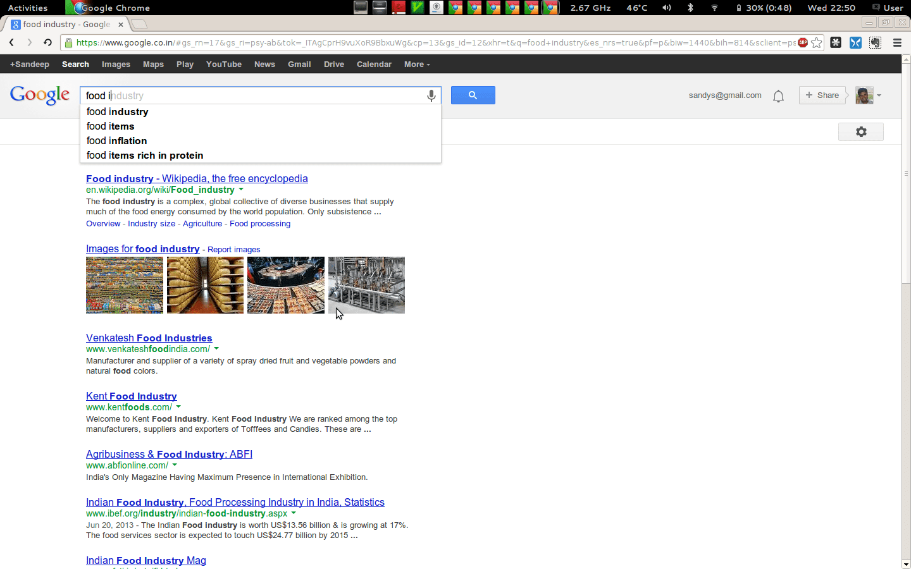Viewport: 911px width, 569px height.
Task: Open News in the Google bar
Action: tap(264, 64)
